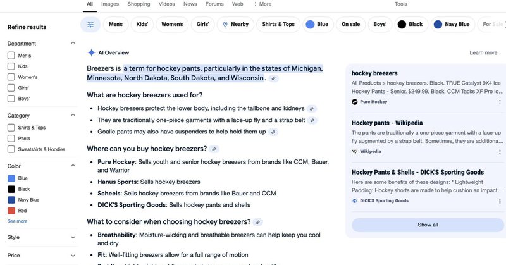The width and height of the screenshot is (506, 265).
Task: Switch to the News tab
Action: (x=190, y=4)
